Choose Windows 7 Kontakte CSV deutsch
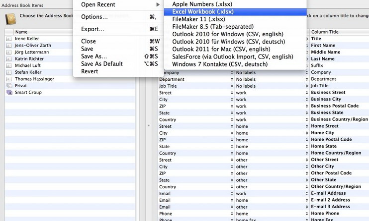The image size is (369, 221). 235,64
